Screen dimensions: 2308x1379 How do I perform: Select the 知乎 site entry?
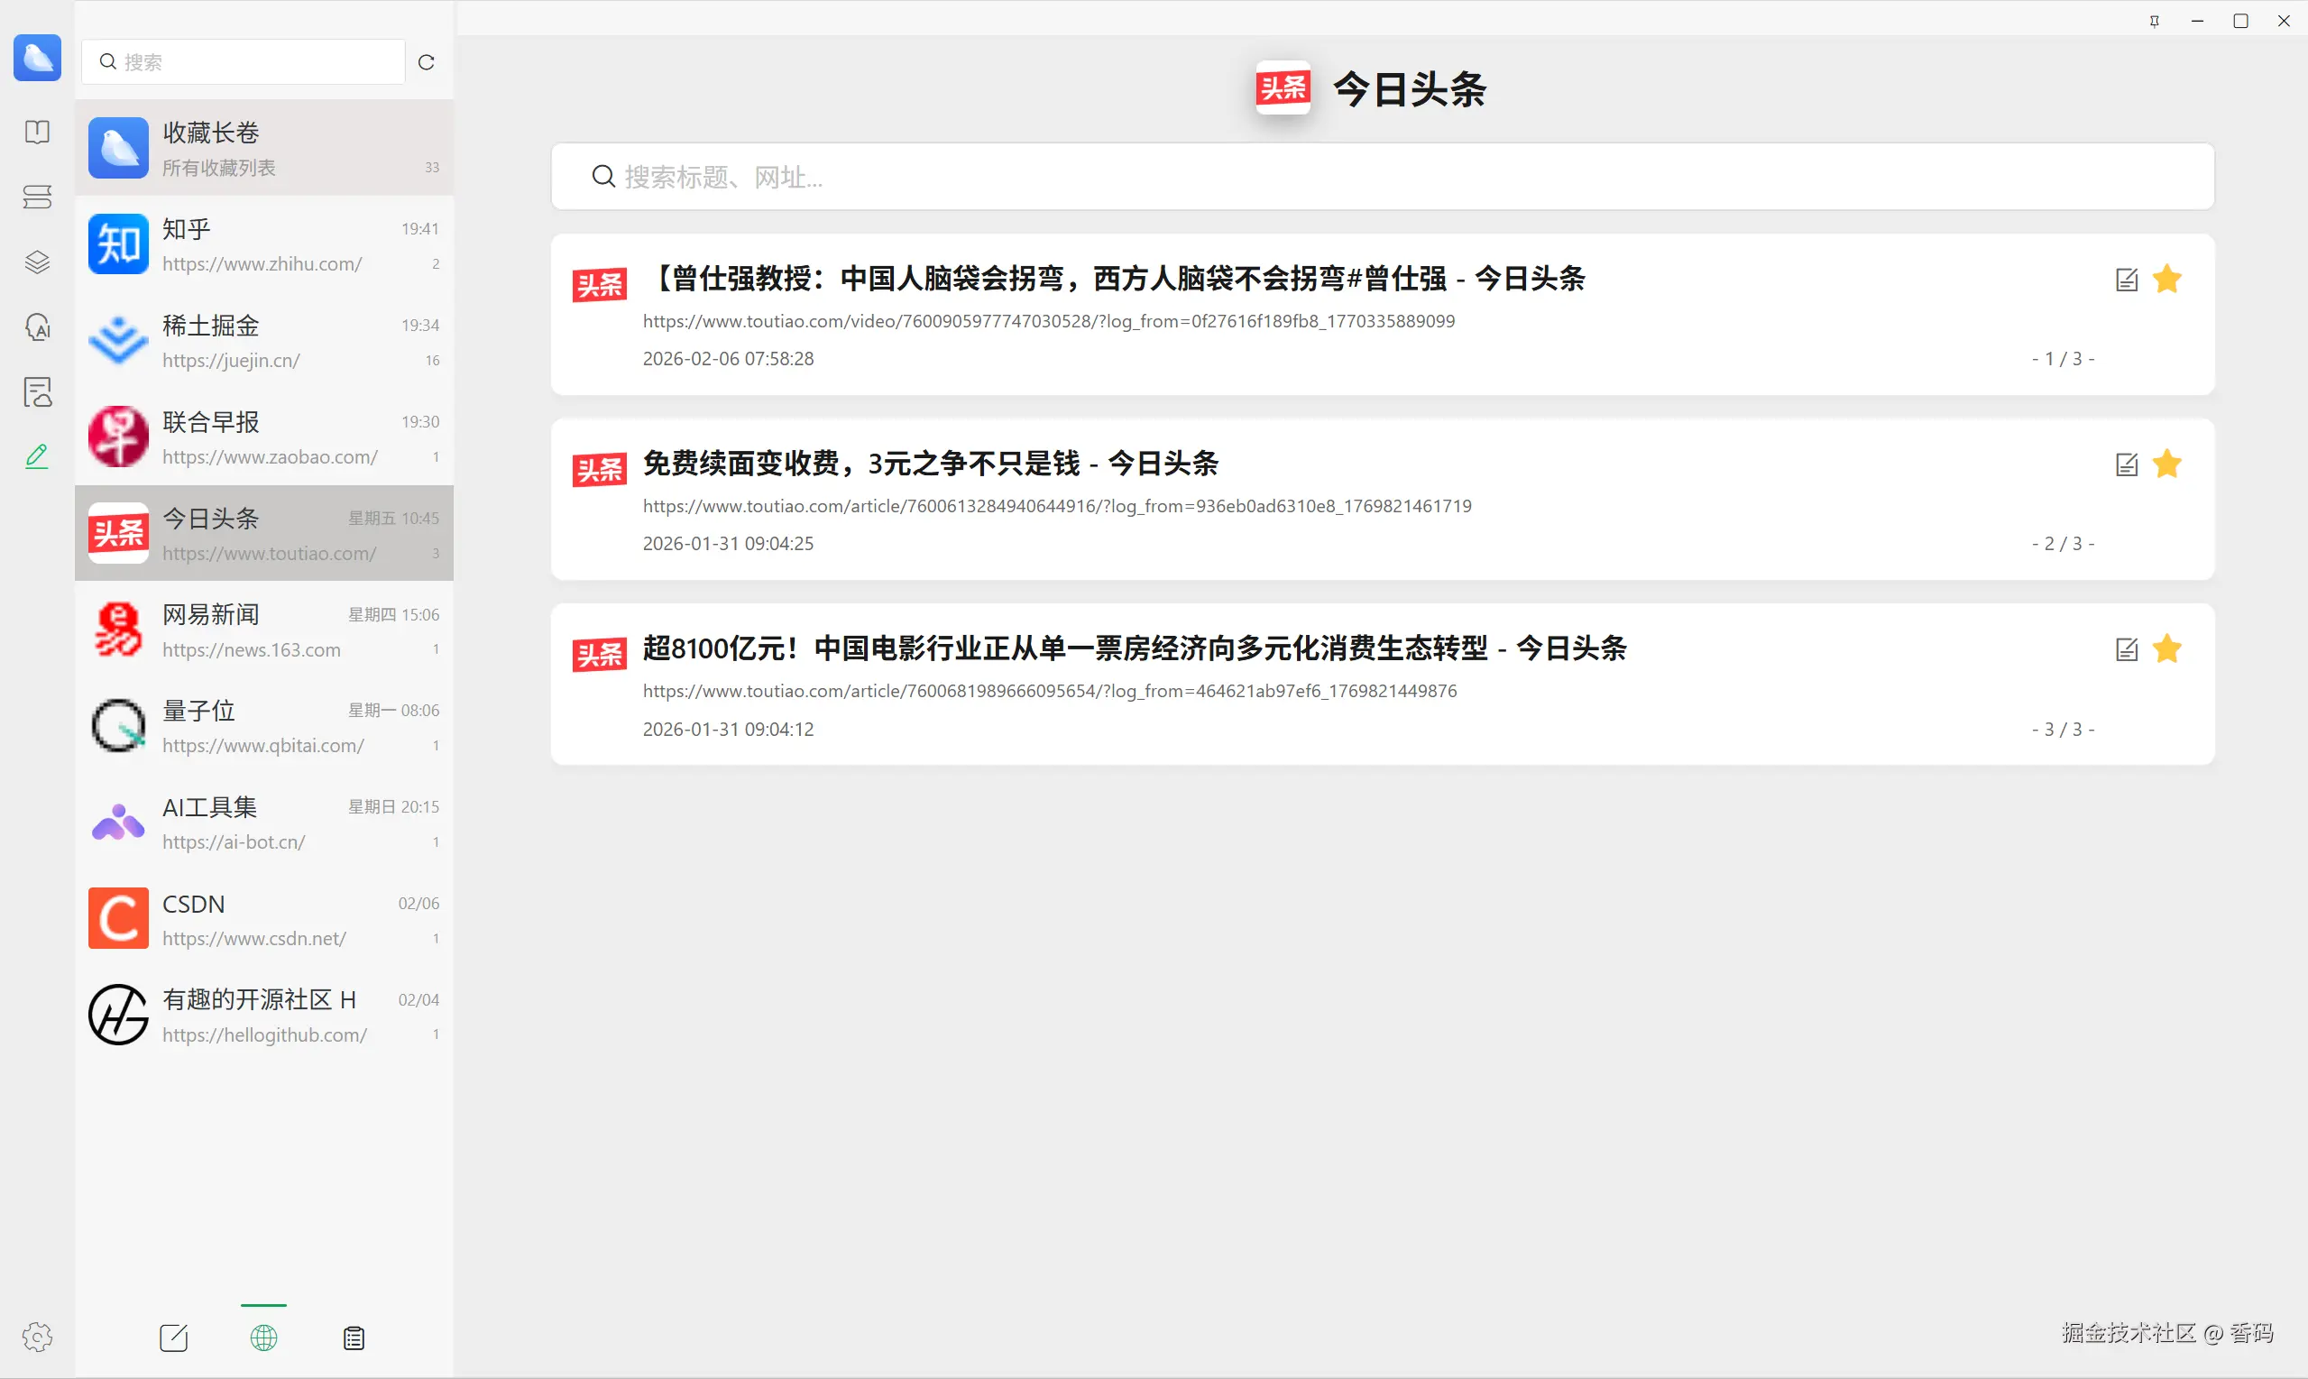pyautogui.click(x=264, y=244)
